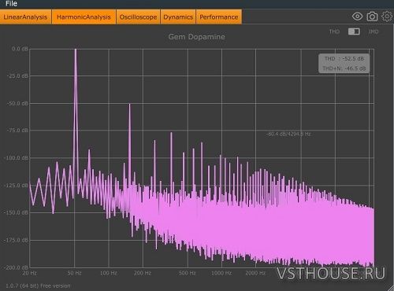394x291 pixels.
Task: Click the -75.0 dB axis label
Action: [x=17, y=131]
